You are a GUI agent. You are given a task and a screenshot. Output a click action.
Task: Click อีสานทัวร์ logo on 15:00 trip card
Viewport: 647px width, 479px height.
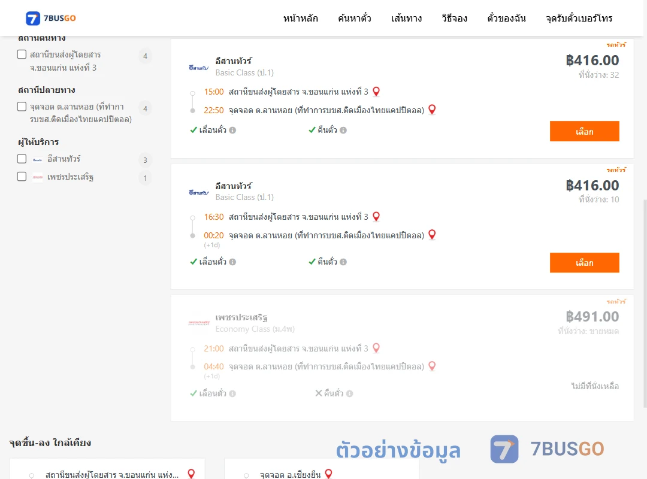point(198,68)
